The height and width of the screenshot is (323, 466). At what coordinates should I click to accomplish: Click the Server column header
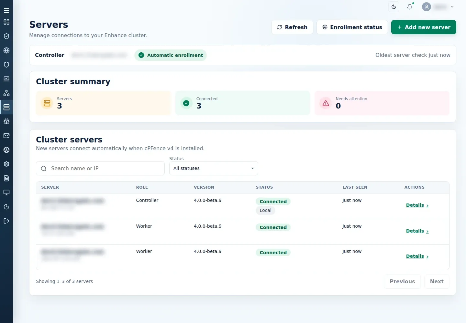(50, 187)
